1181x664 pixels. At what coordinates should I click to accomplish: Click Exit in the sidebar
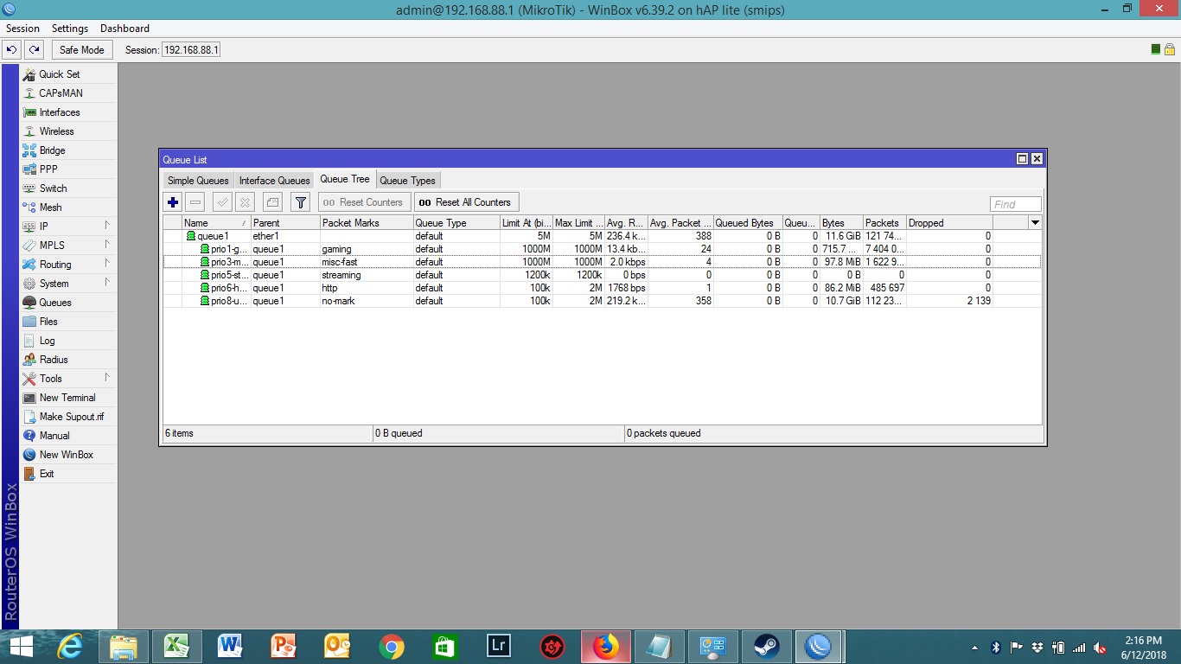pos(68,474)
